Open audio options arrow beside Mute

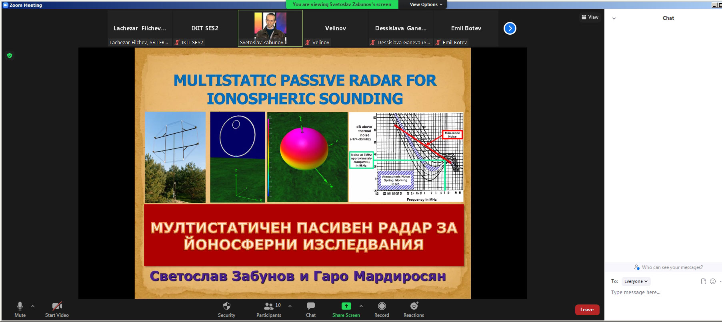tap(33, 306)
